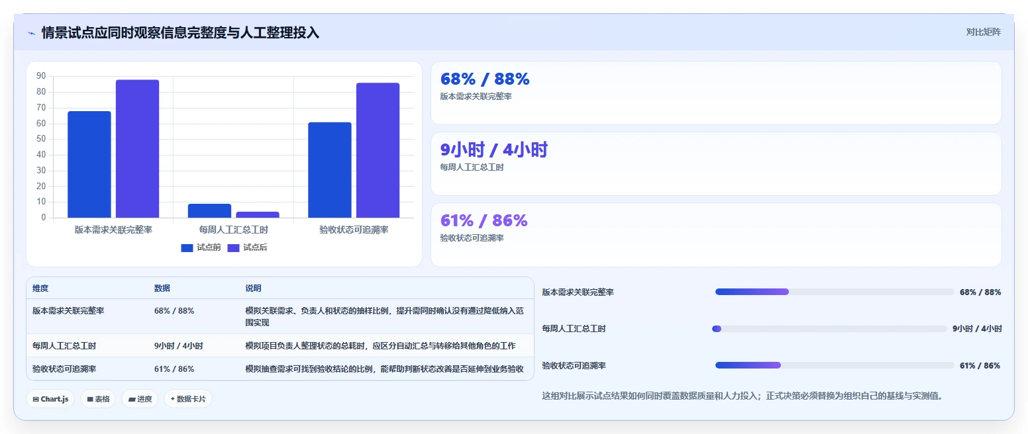This screenshot has height=434, width=1028.
Task: Click the footnote starting 这组对比展示试点结果
Action: click(742, 396)
